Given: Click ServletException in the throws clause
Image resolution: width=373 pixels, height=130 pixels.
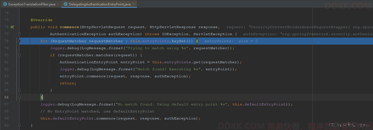Looking at the screenshot, I should [x=213, y=34].
